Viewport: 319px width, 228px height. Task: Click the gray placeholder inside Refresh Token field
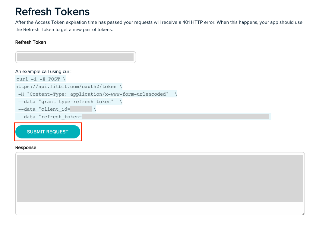(x=75, y=57)
